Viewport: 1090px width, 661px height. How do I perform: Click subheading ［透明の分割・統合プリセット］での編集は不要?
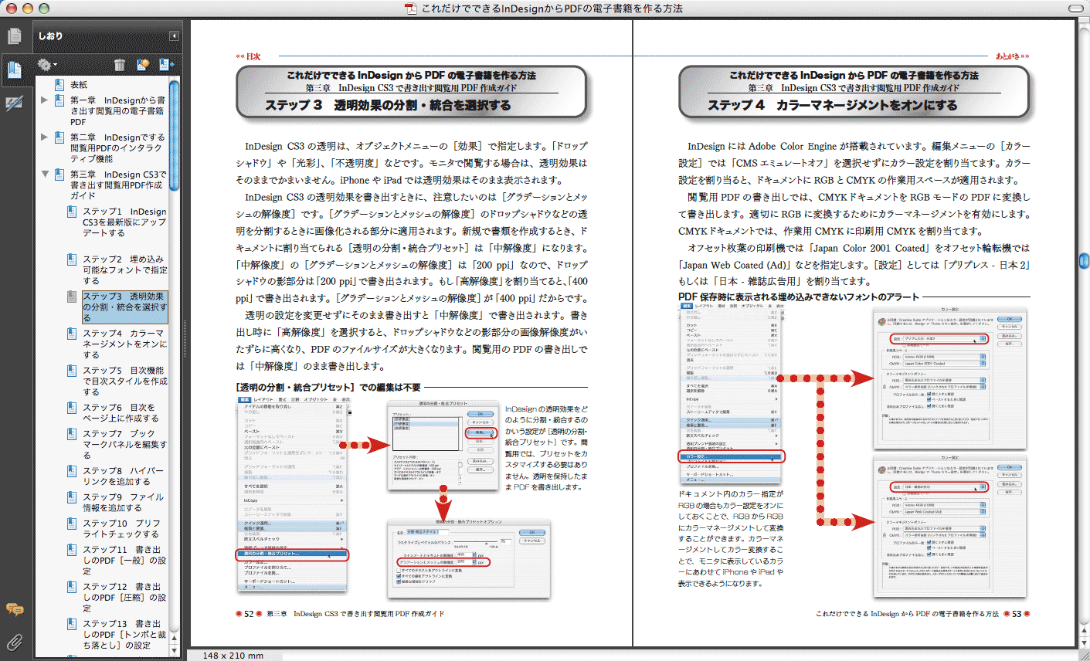[x=328, y=388]
